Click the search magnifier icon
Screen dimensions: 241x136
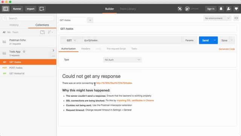coord(5,18)
